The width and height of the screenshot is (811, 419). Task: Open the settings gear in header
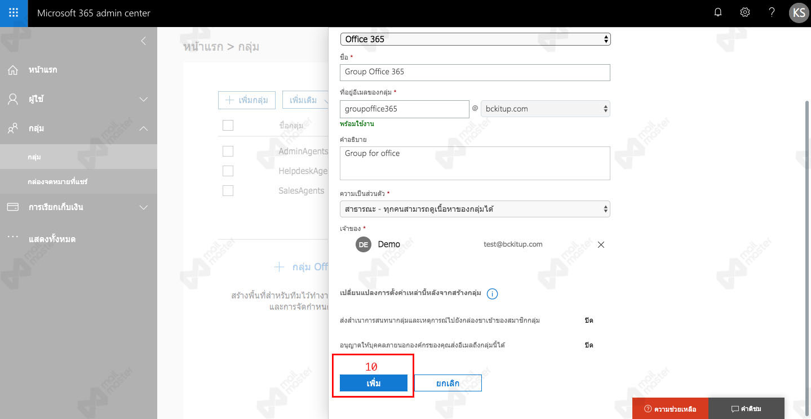[745, 12]
